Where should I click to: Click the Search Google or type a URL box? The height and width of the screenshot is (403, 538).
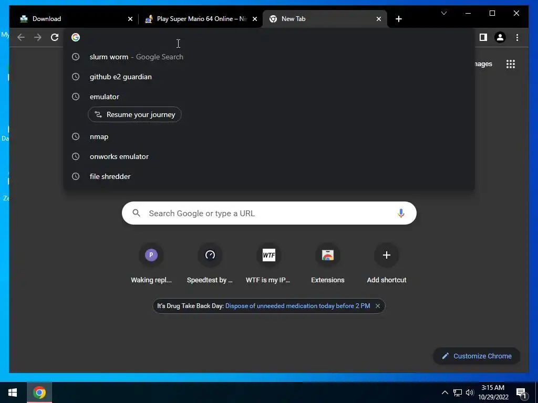[269, 213]
